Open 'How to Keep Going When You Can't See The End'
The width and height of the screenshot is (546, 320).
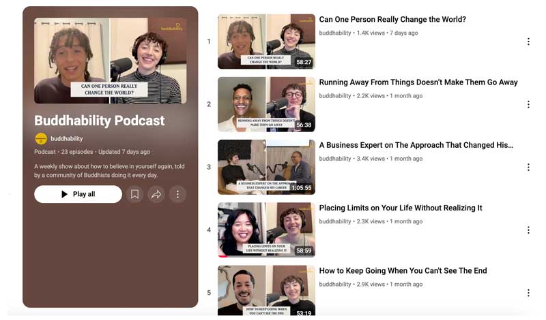[x=403, y=271]
